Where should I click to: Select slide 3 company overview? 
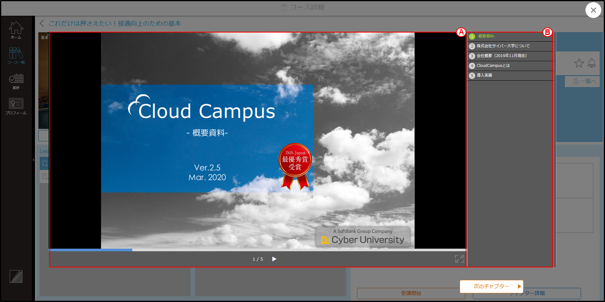point(509,56)
